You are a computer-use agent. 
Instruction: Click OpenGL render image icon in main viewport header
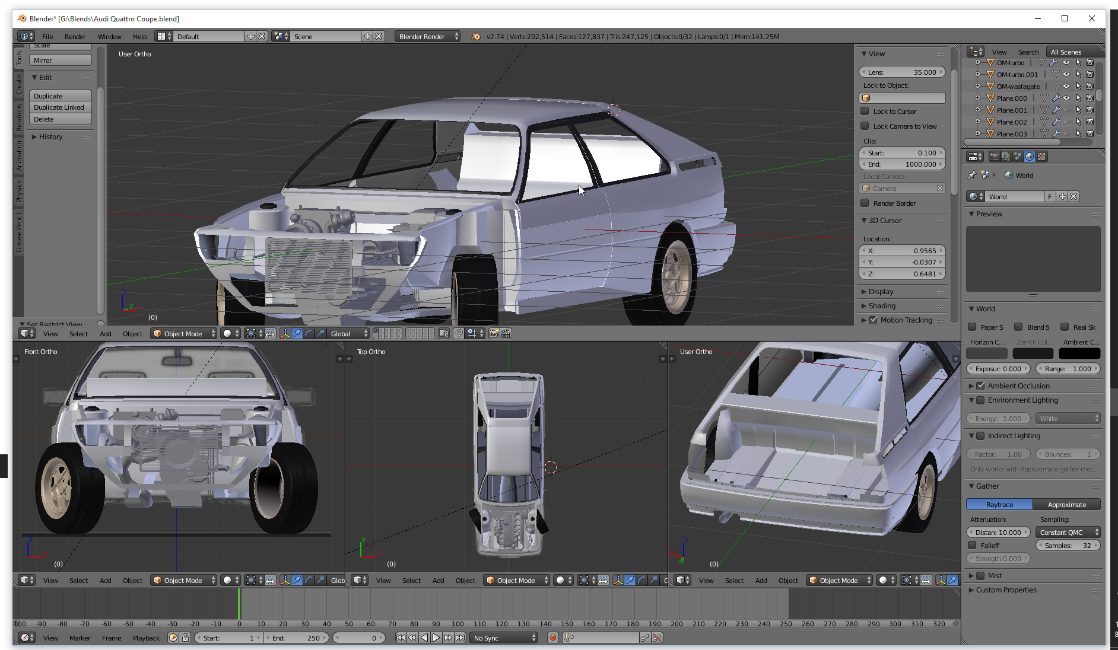(494, 333)
